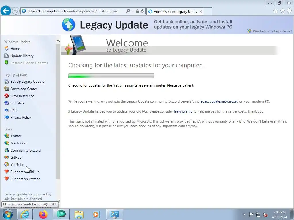Click the Mastodon icon
Screen dimensions: 294x220
coord(7,143)
